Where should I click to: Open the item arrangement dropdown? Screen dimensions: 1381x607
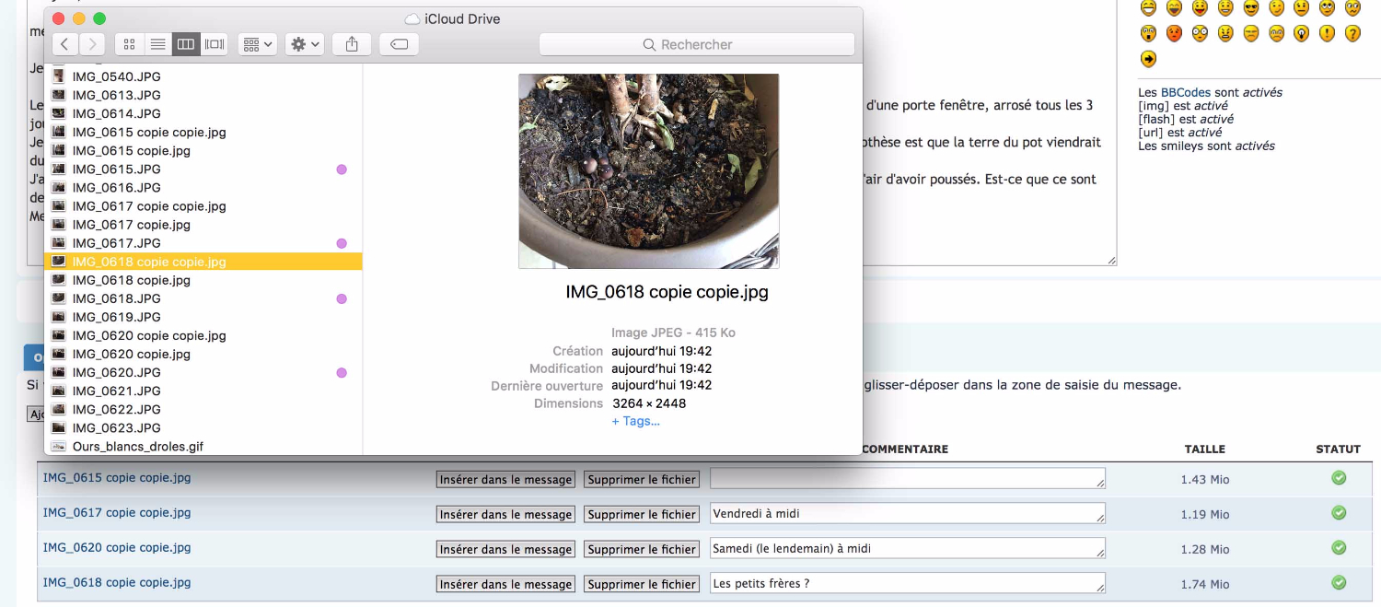click(x=257, y=44)
